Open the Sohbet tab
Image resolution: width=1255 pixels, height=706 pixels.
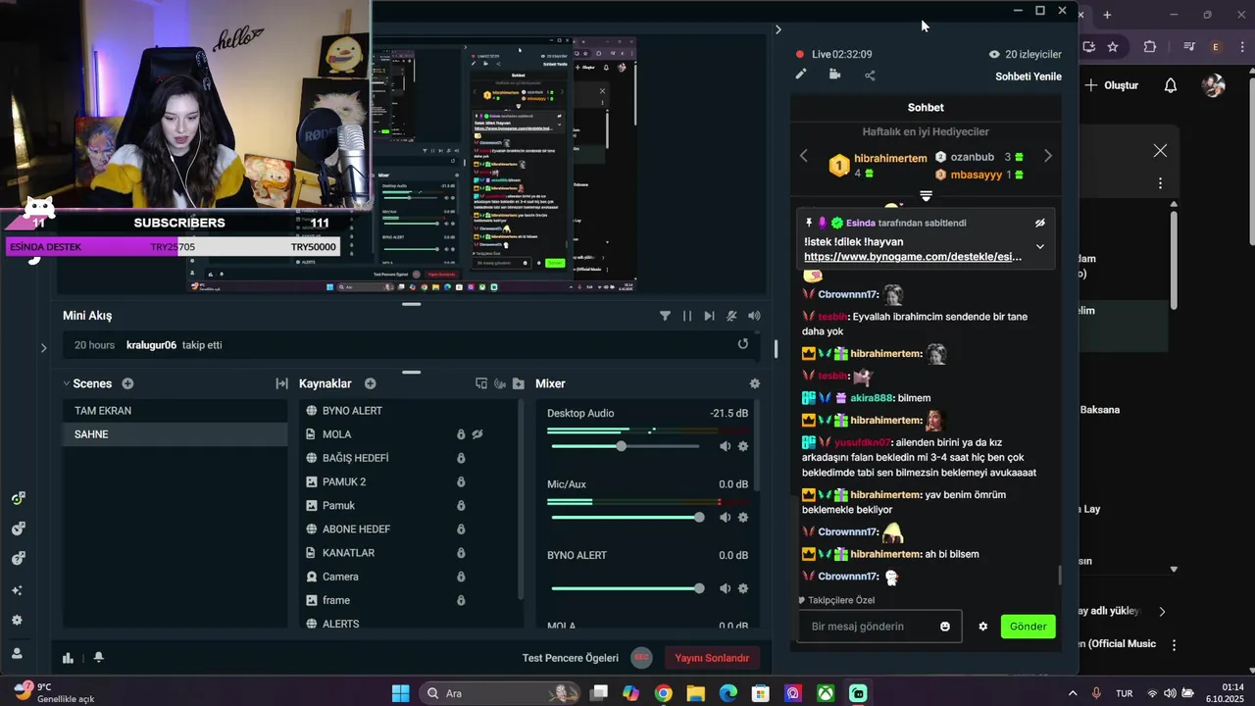pyautogui.click(x=926, y=108)
